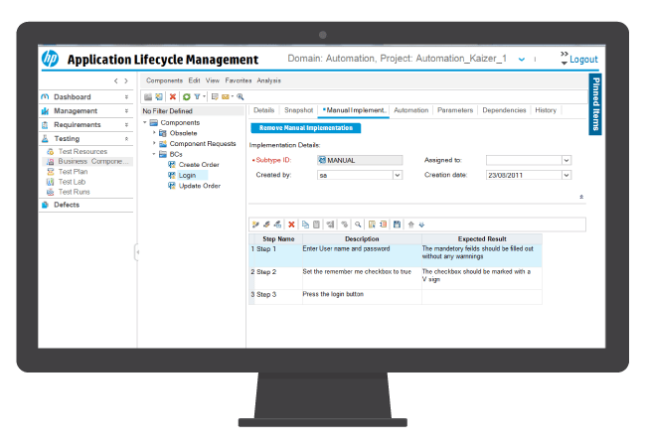Add a new step with the star icon

click(255, 224)
